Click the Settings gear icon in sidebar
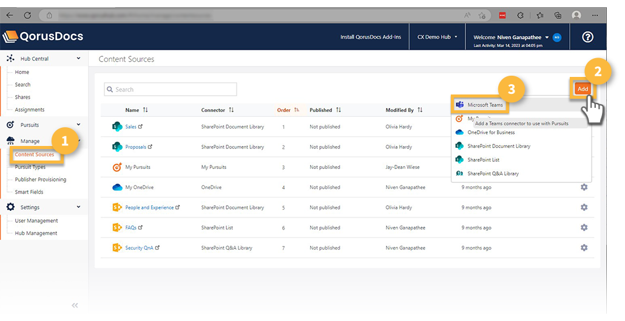 [x=10, y=207]
